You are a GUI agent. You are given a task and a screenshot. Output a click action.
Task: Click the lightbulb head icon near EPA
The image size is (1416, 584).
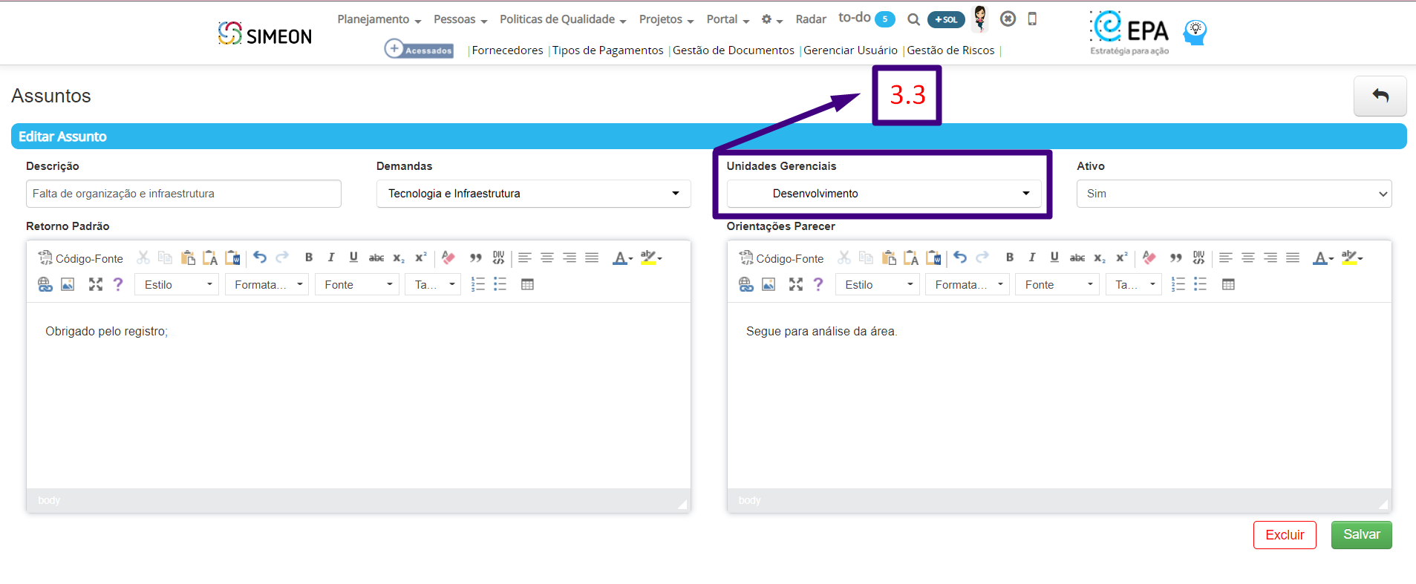[1195, 32]
